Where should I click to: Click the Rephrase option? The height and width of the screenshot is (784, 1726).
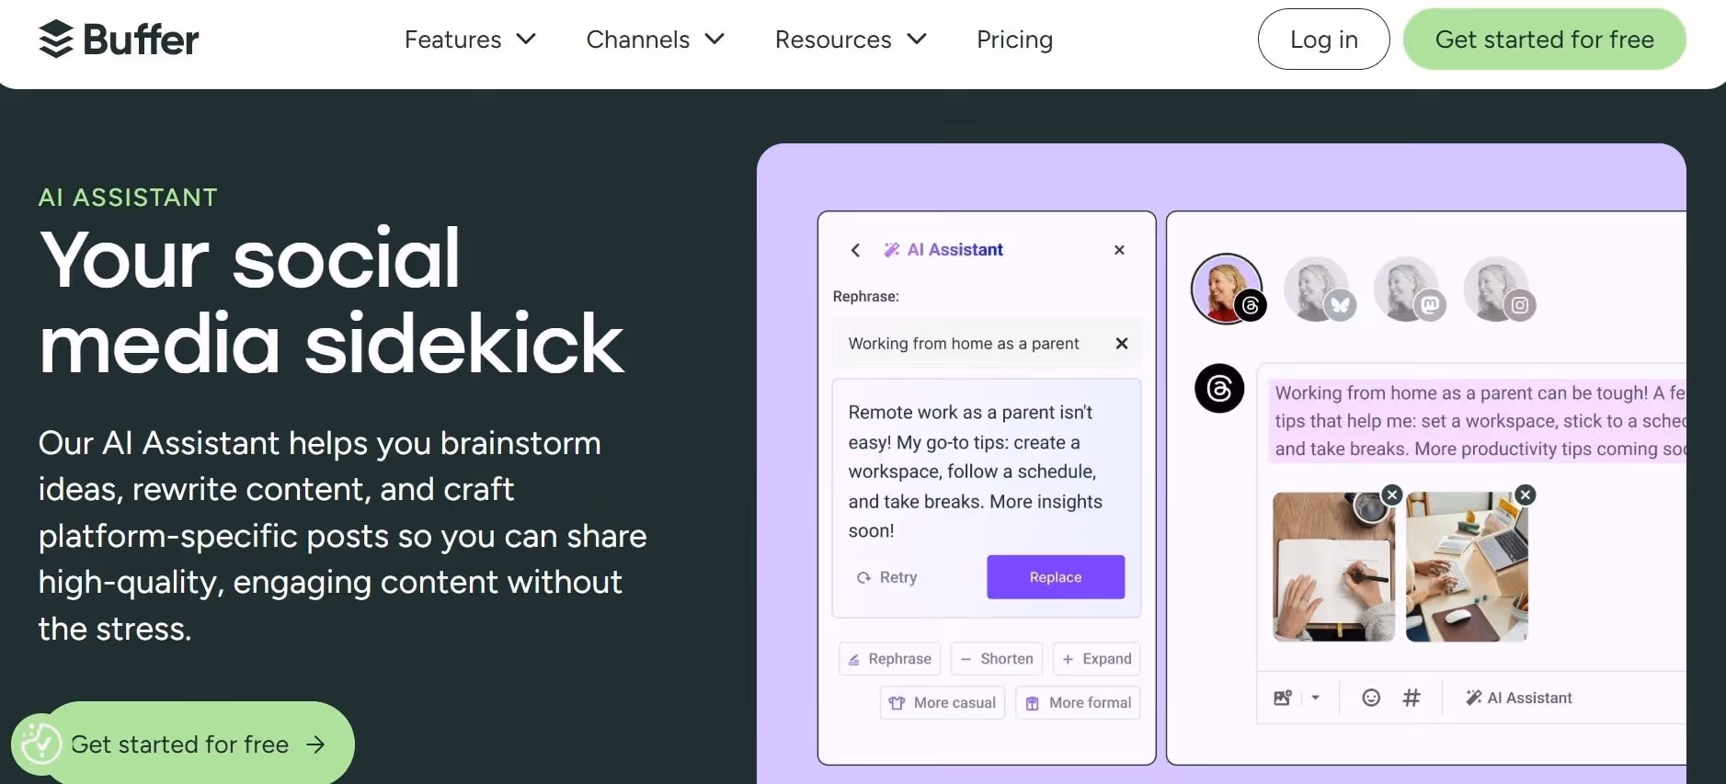pyautogui.click(x=889, y=659)
